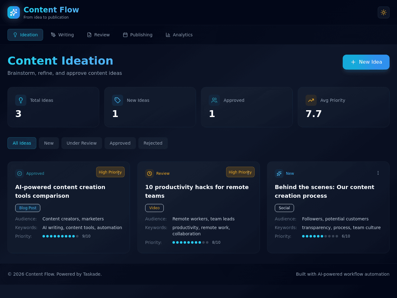Click '© 2026 Content Flow. Powered by Taskade.' footer
Viewport: 397px width, 298px height.
pyautogui.click(x=55, y=274)
